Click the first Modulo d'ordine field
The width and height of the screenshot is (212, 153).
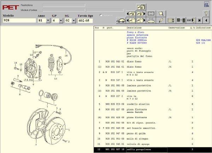(64, 10)
